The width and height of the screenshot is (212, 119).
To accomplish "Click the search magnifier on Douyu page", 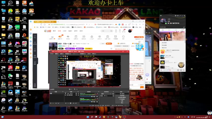I will pos(111,31).
